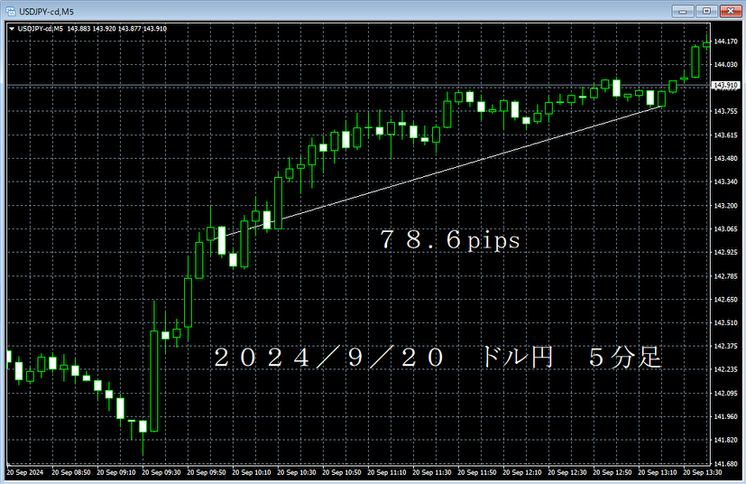The image size is (746, 484).
Task: Click the 20 Sep 11:50 time label
Action: [x=476, y=472]
